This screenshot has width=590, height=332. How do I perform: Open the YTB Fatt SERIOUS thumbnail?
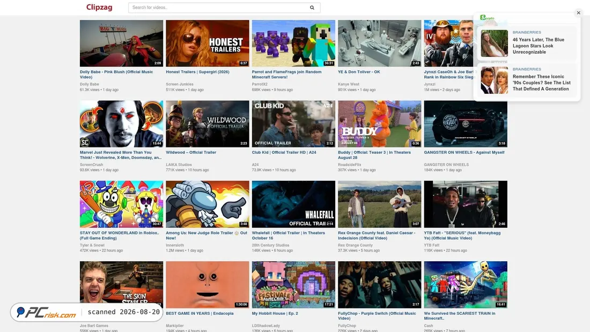tap(466, 204)
